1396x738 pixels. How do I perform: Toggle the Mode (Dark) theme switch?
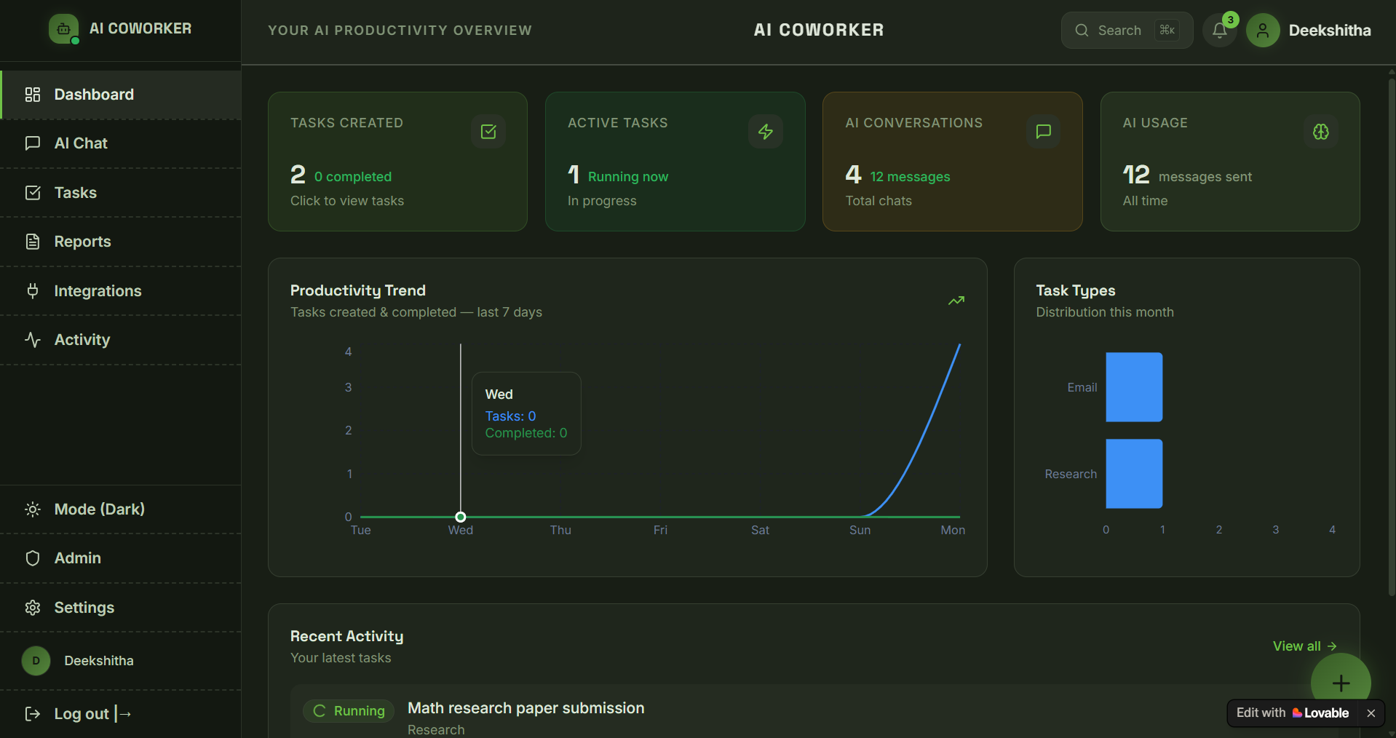click(120, 509)
